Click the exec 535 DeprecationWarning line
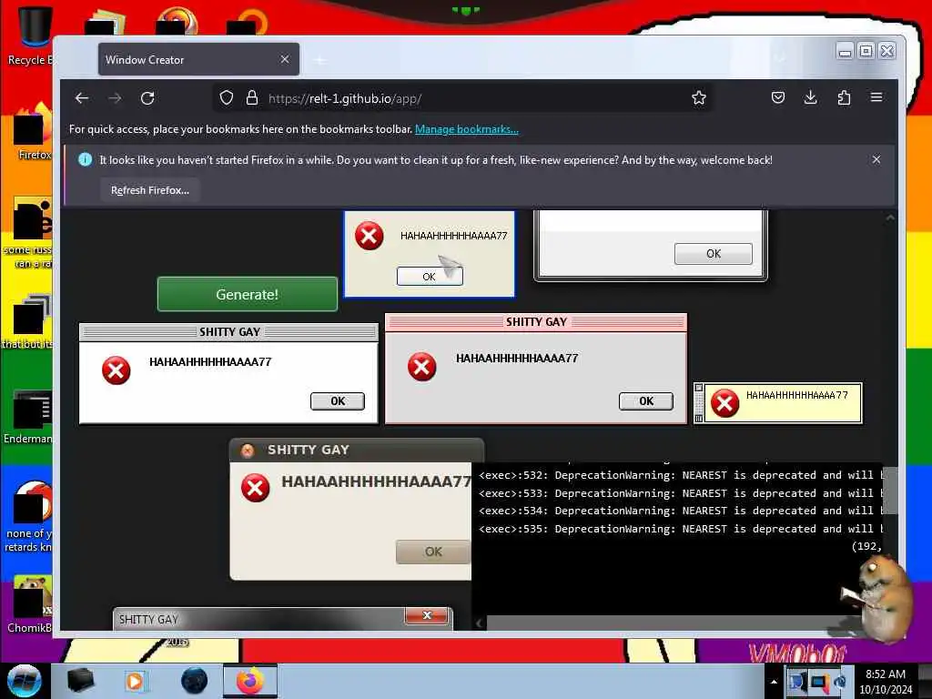The image size is (932, 699). (681, 529)
